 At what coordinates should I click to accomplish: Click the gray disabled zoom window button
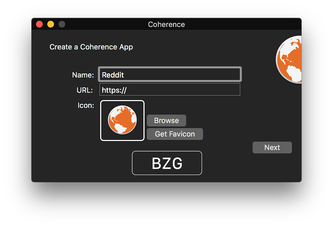tap(62, 24)
